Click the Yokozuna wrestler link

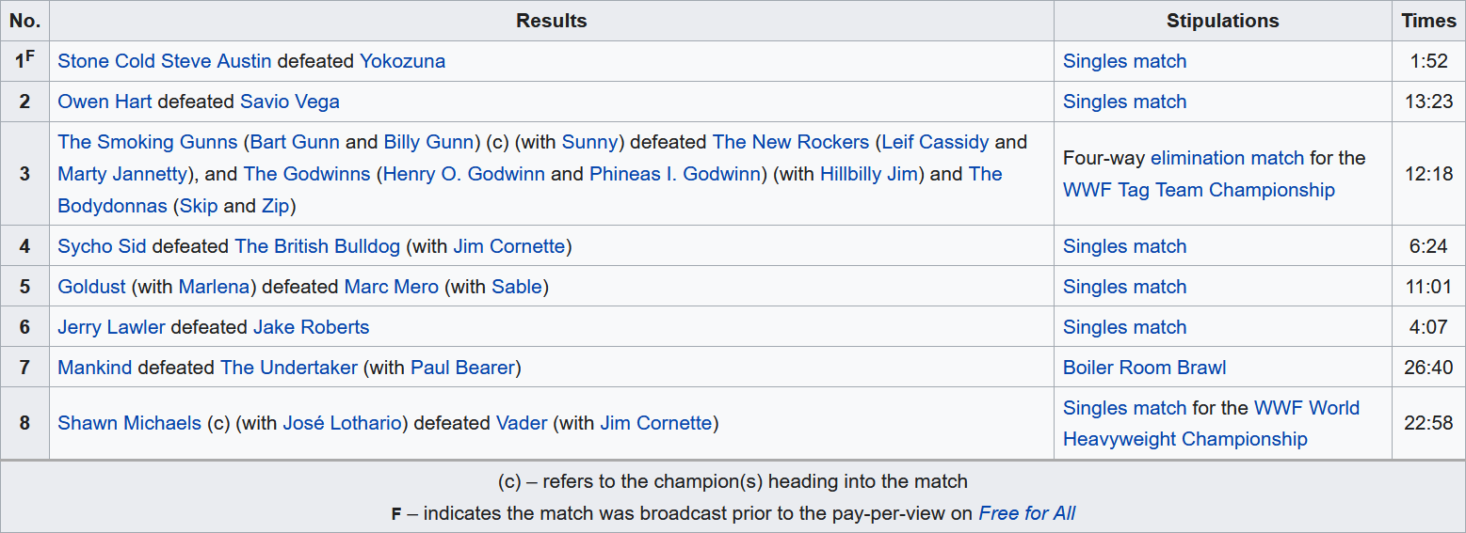pos(402,61)
